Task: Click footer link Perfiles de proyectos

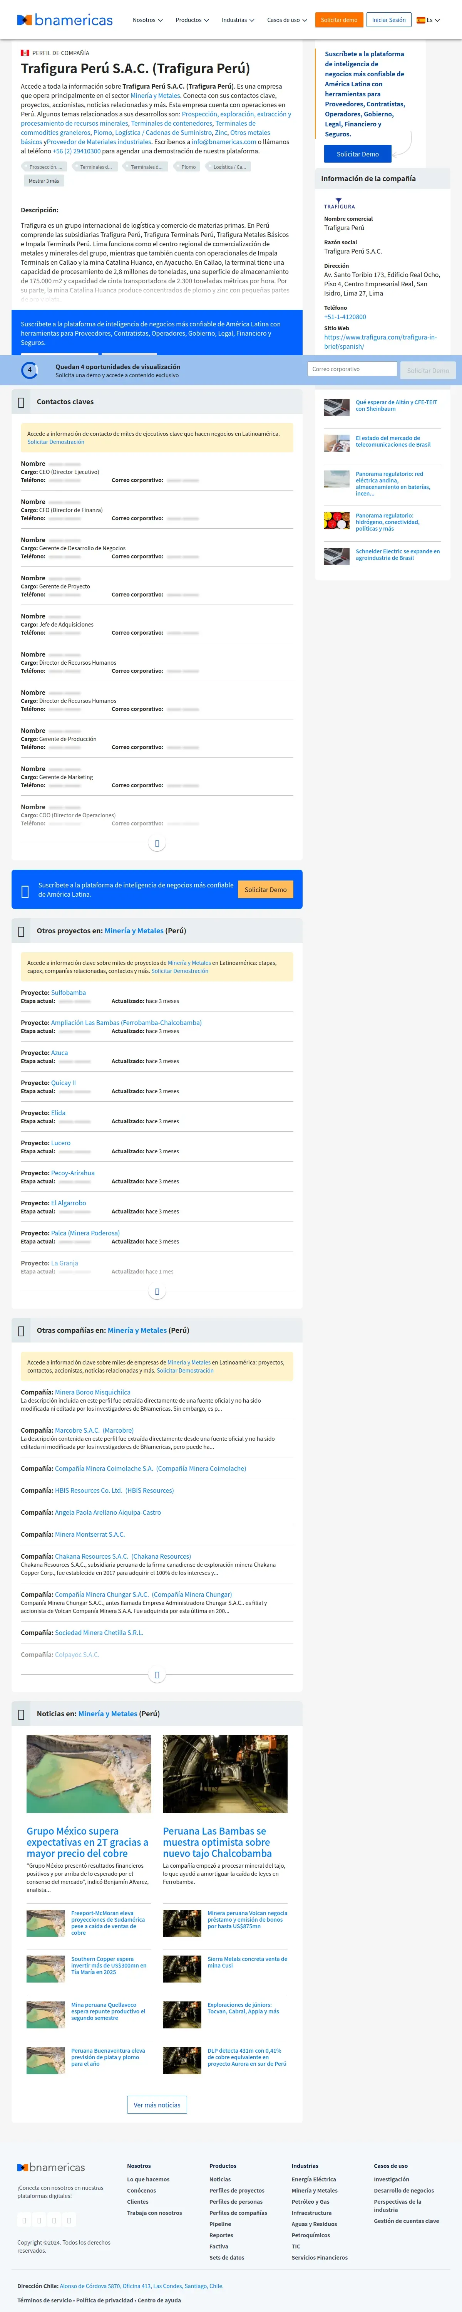Action: (x=237, y=2191)
